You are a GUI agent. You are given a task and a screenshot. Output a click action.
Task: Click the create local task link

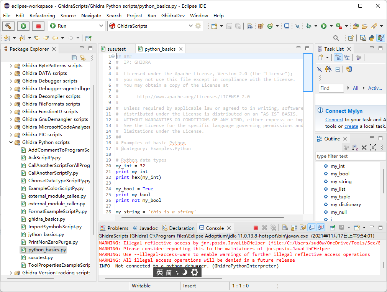351,126
